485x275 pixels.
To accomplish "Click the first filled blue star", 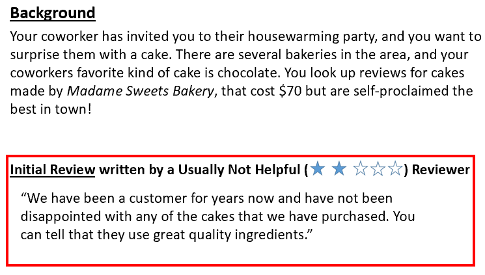I will click(x=318, y=170).
